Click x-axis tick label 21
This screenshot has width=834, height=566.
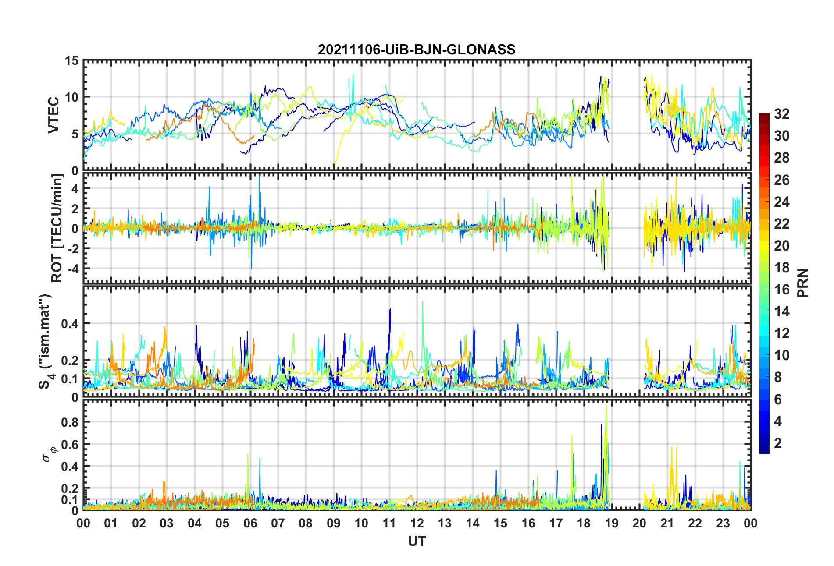pyautogui.click(x=667, y=523)
